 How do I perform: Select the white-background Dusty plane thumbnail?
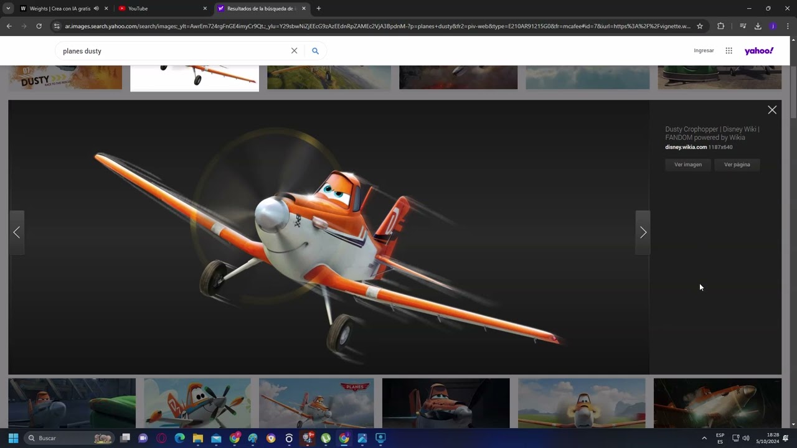194,78
